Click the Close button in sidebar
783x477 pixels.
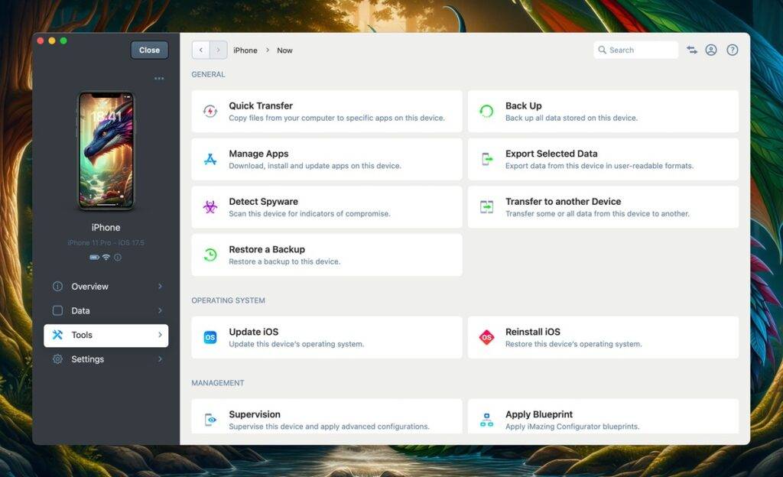(x=149, y=50)
